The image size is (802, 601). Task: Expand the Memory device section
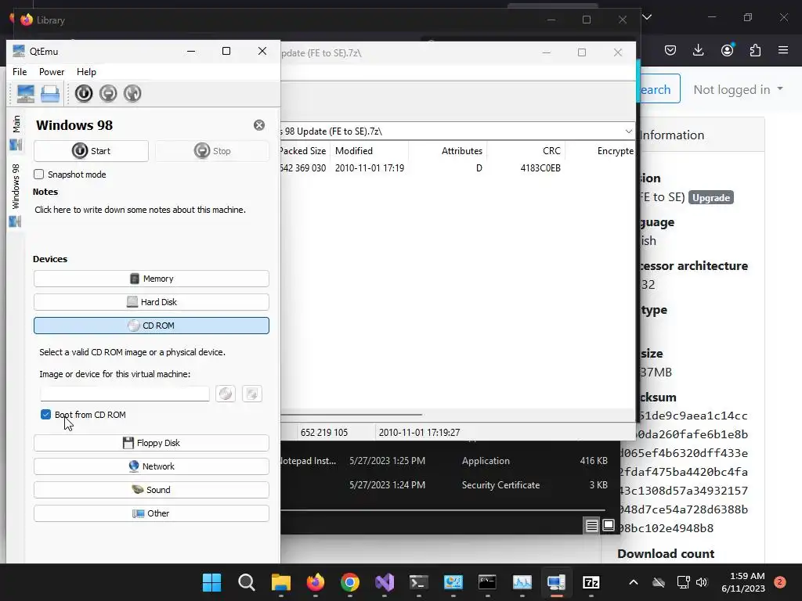(151, 279)
